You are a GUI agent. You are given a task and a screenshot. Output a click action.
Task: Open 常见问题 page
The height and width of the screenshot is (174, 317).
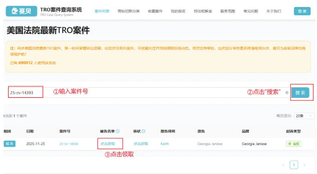[x=251, y=11]
